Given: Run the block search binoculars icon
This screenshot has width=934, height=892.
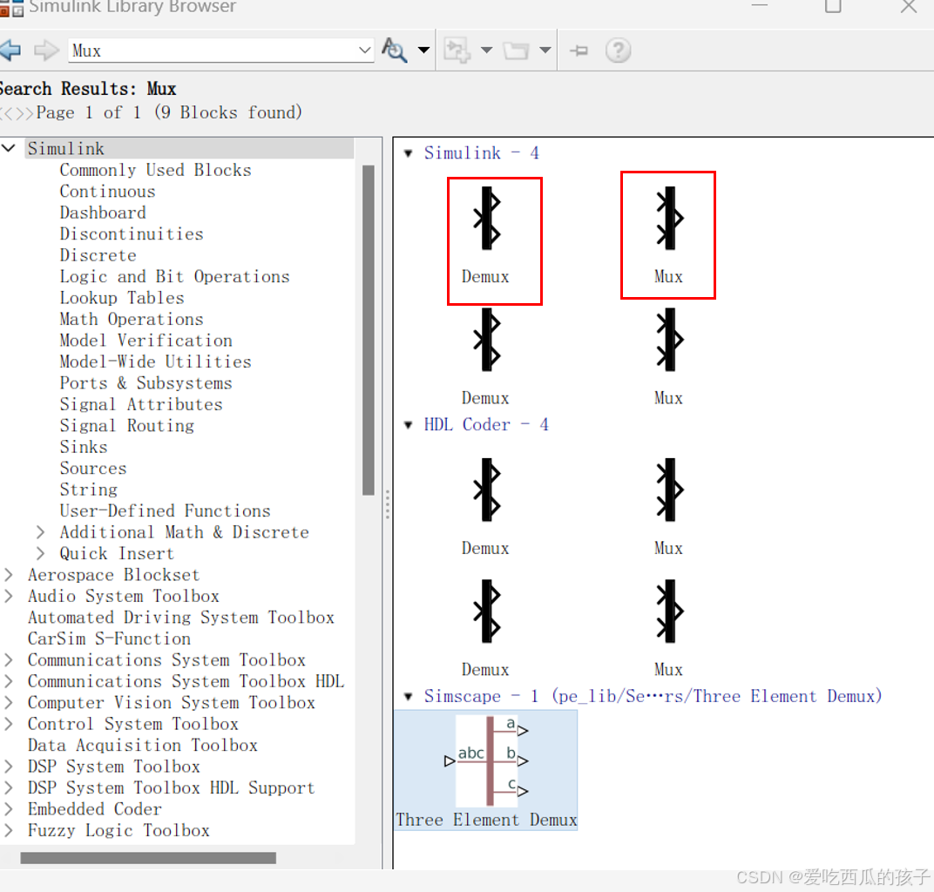Looking at the screenshot, I should tap(395, 50).
